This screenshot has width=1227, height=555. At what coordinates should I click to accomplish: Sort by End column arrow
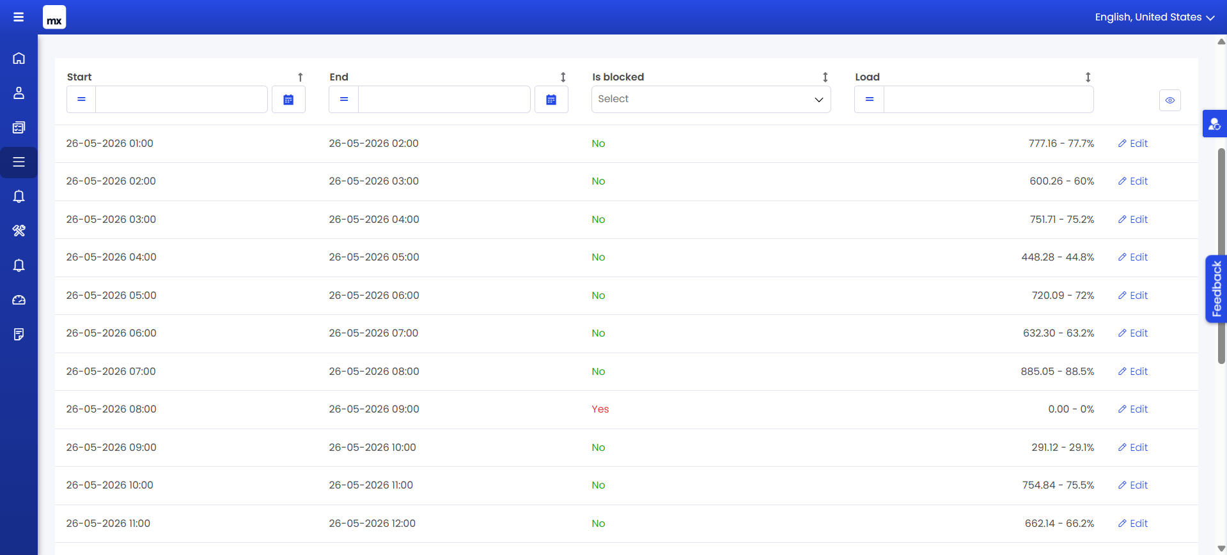pos(563,77)
